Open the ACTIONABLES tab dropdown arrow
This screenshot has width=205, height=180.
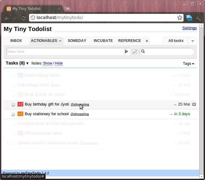(x=60, y=41)
